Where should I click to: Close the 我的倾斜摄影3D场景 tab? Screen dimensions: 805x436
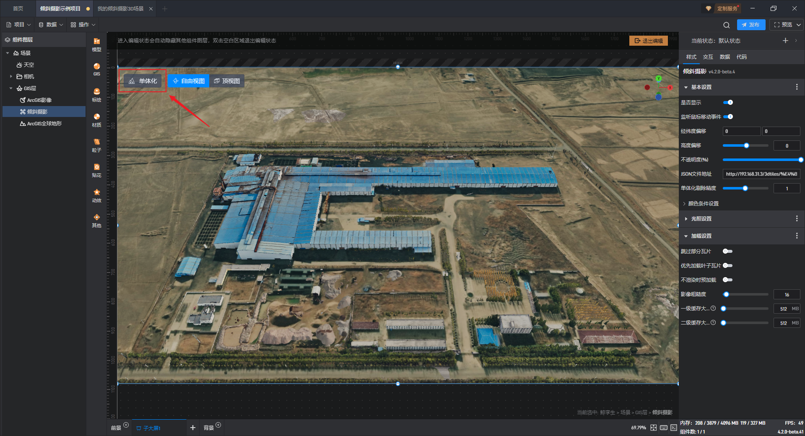click(x=151, y=9)
